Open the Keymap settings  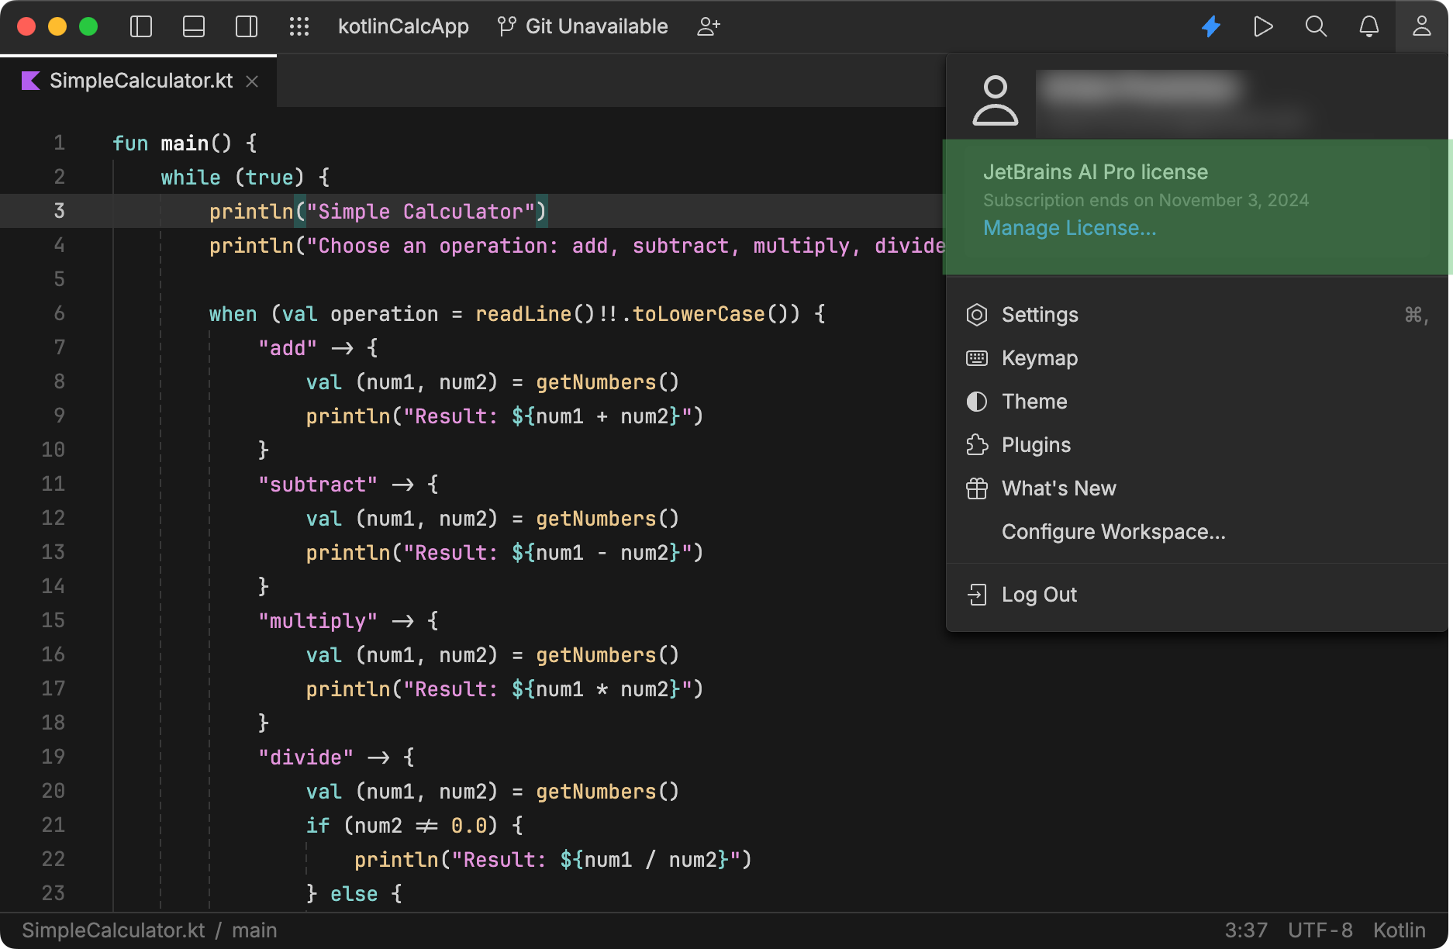1039,357
